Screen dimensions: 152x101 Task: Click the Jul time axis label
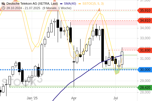tap(116, 98)
